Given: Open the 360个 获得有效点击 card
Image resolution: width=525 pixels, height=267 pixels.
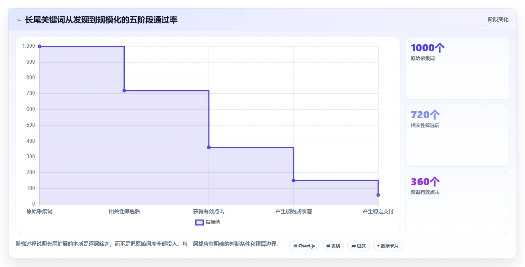Looking at the screenshot, I should coord(457,202).
